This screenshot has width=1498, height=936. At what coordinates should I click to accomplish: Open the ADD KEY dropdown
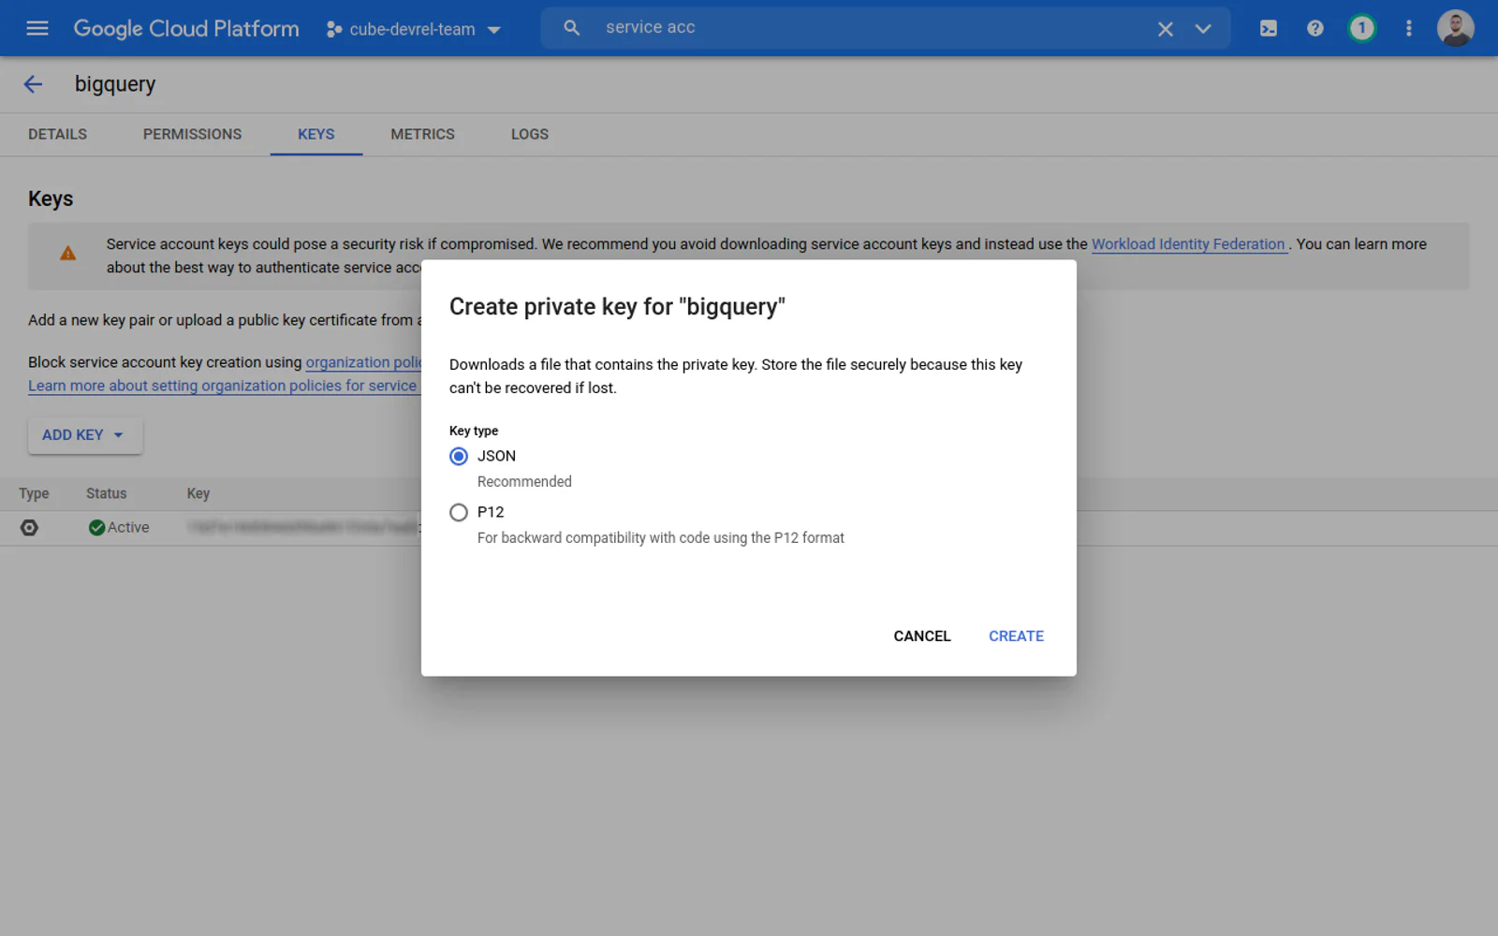click(85, 435)
